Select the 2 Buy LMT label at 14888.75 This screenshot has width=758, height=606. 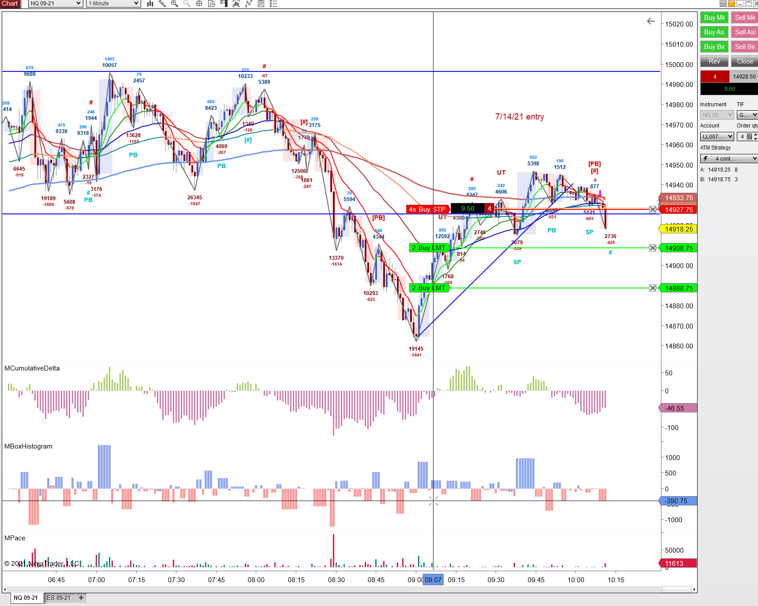click(429, 288)
